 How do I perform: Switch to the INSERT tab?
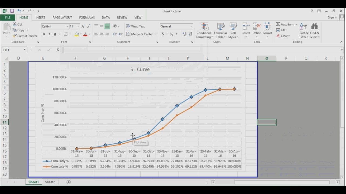40,18
